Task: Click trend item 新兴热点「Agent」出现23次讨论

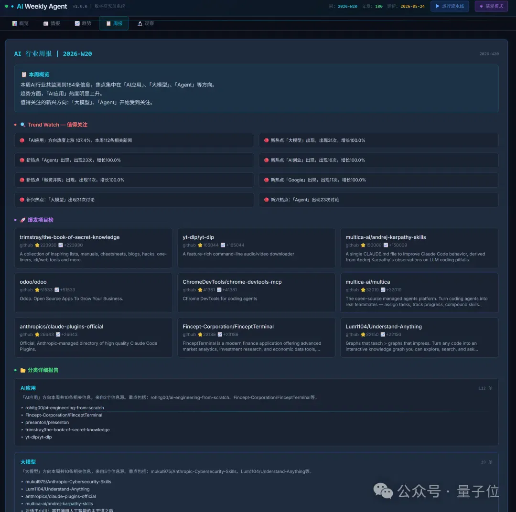Action: tap(378, 200)
